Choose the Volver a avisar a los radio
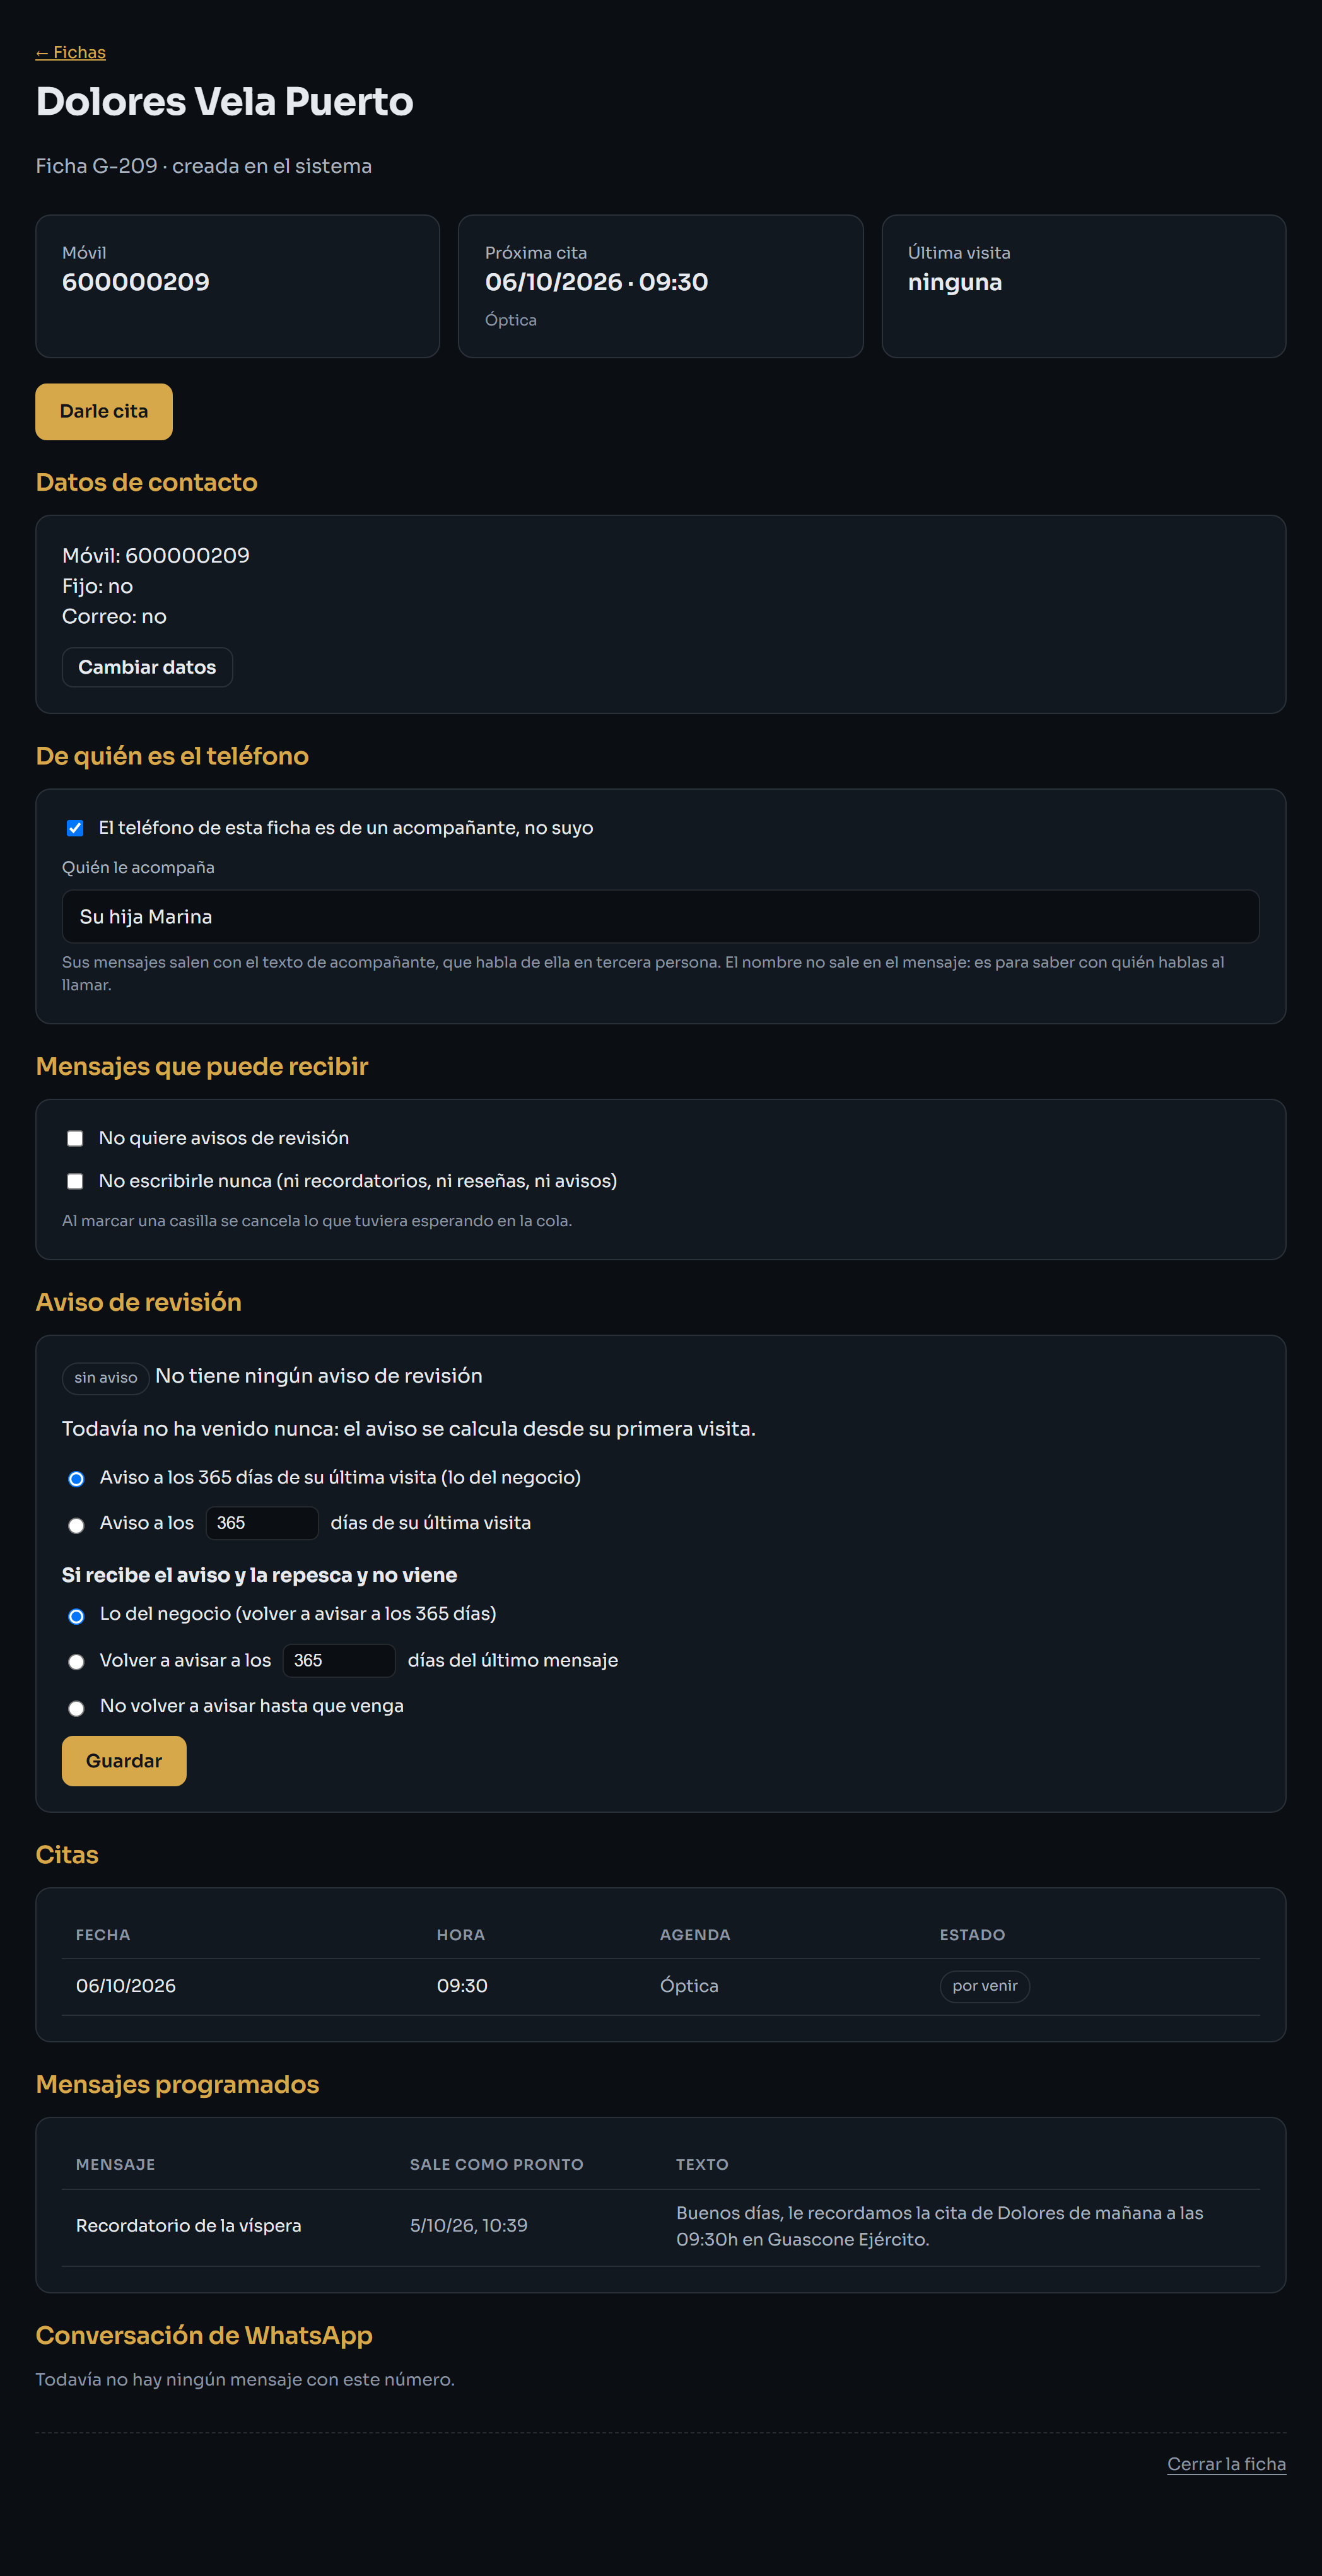The width and height of the screenshot is (1322, 2576). point(76,1662)
